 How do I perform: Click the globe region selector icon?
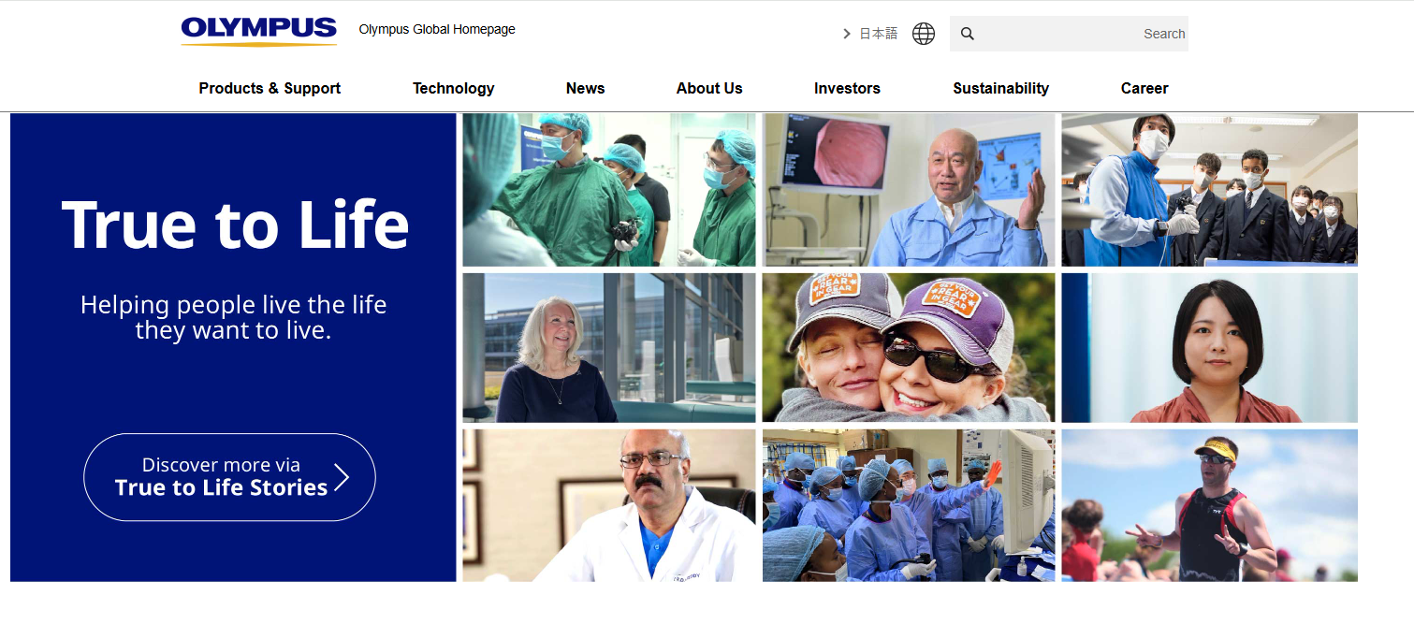coord(923,34)
